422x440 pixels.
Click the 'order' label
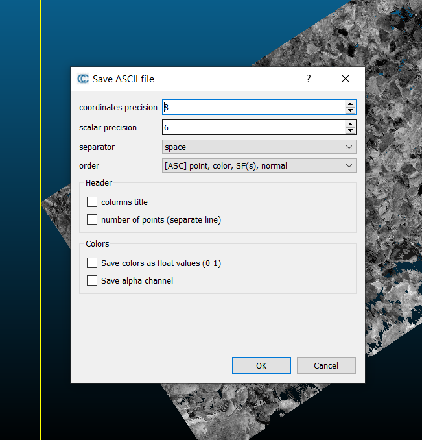point(89,166)
